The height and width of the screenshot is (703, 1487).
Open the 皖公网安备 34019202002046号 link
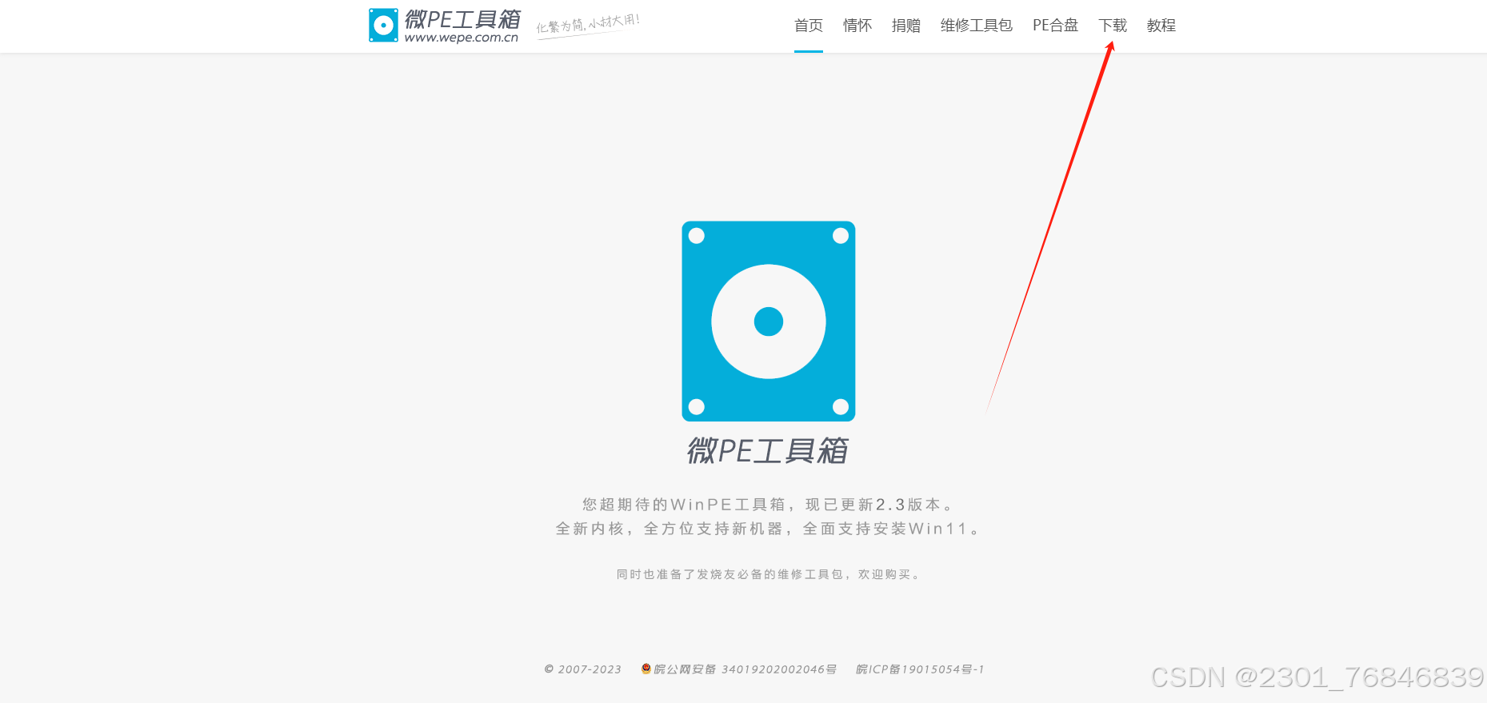745,669
